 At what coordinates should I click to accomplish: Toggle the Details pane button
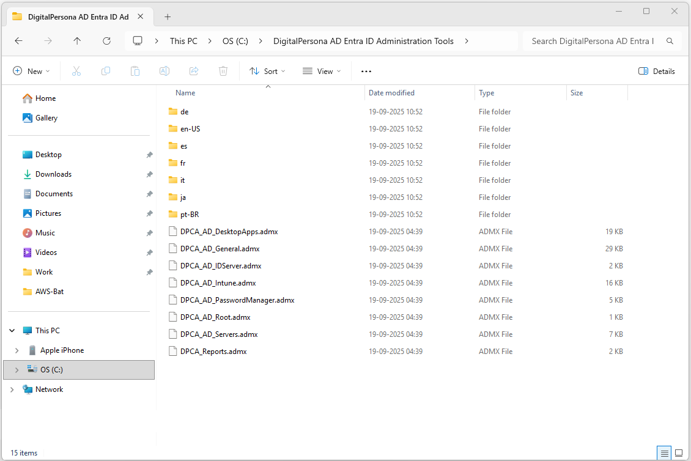click(657, 72)
